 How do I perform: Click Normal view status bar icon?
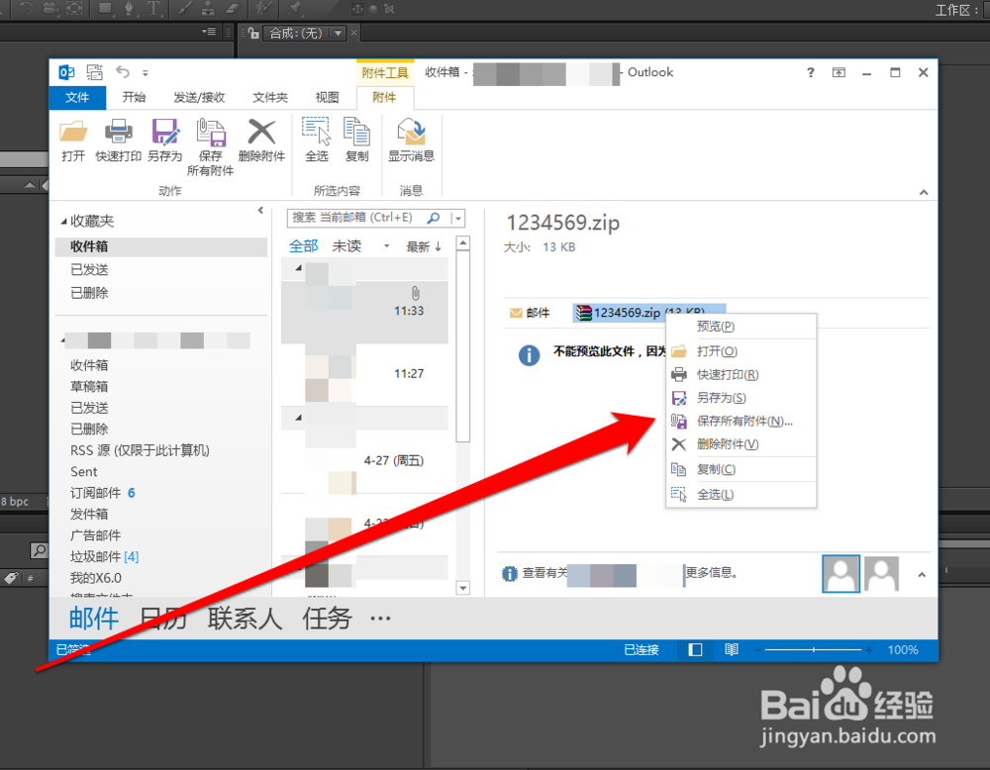tap(695, 650)
